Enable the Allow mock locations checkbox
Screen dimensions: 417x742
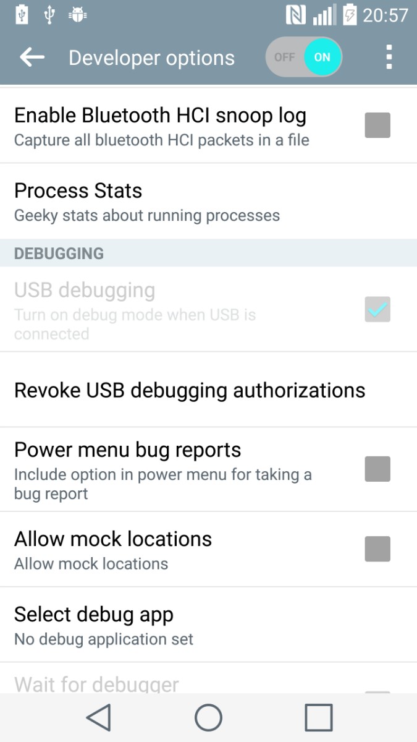(x=377, y=549)
